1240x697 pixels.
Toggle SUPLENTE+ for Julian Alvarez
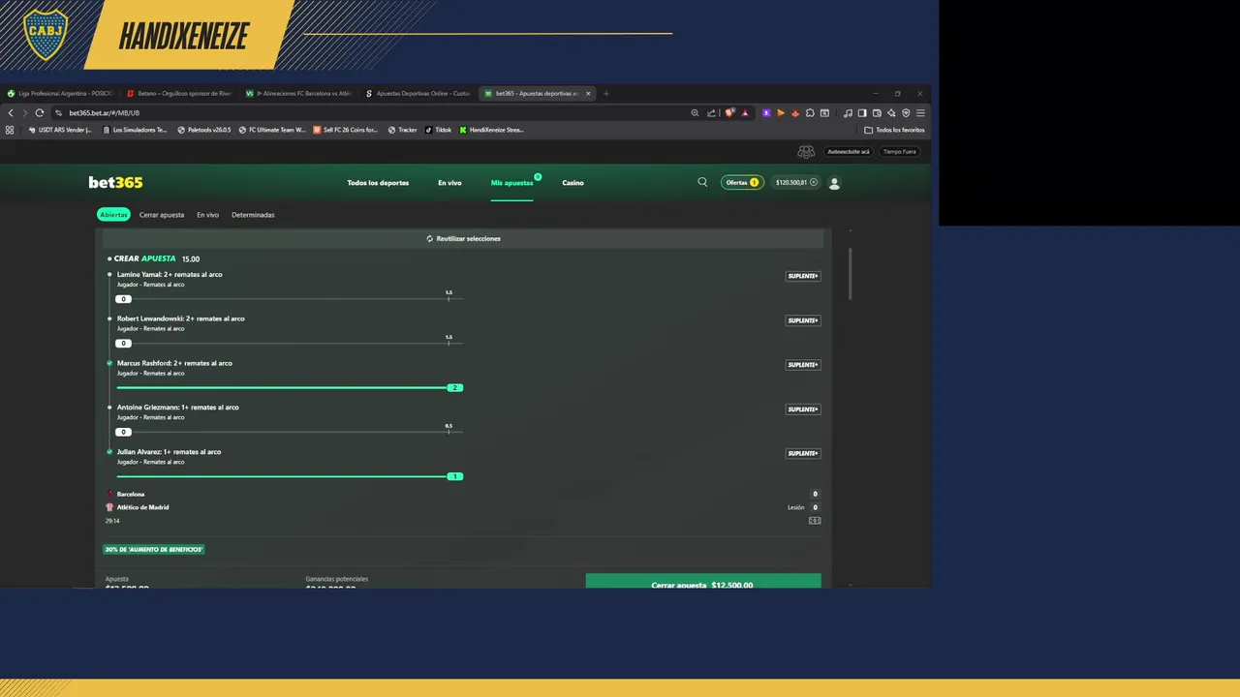coord(803,453)
